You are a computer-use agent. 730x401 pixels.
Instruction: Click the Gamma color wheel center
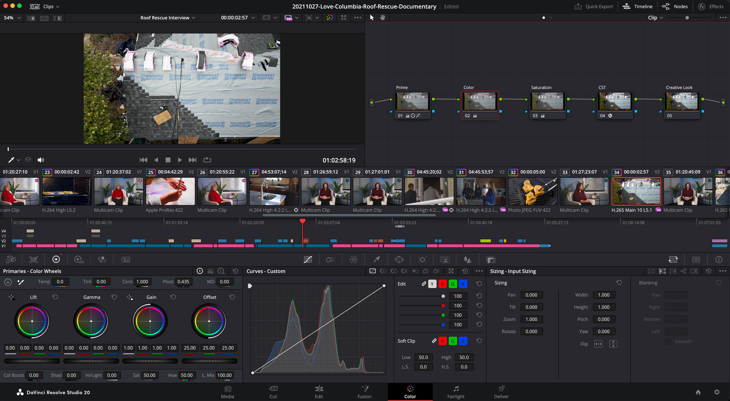tap(91, 321)
